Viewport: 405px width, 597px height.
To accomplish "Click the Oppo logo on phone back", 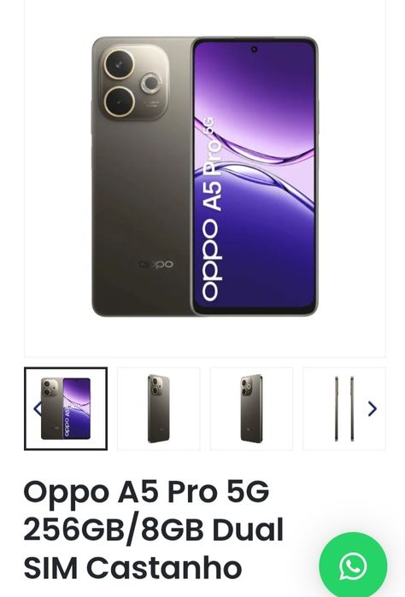I will 156,264.
